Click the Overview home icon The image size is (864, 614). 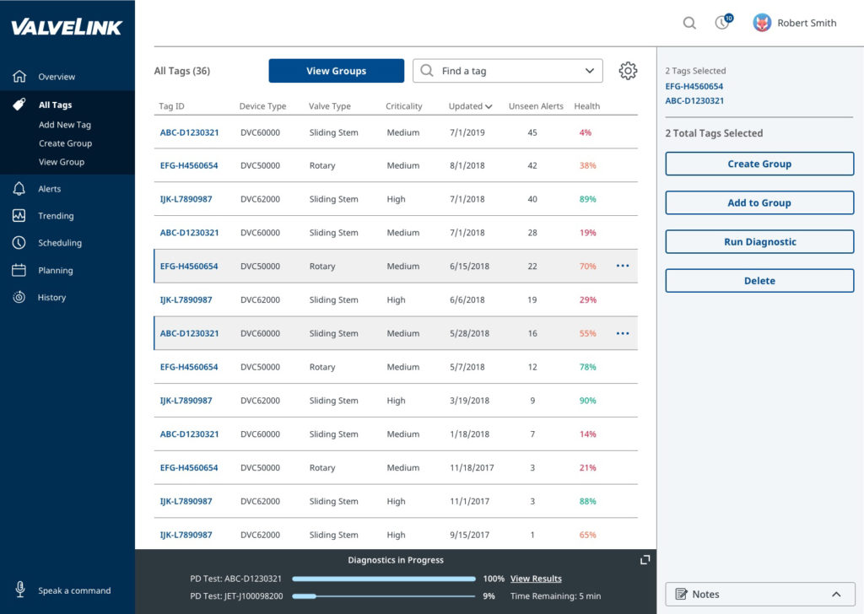tap(19, 77)
